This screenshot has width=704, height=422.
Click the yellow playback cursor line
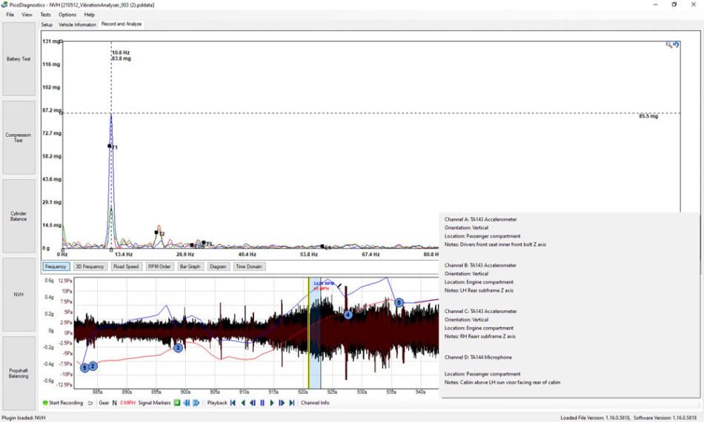click(308, 332)
